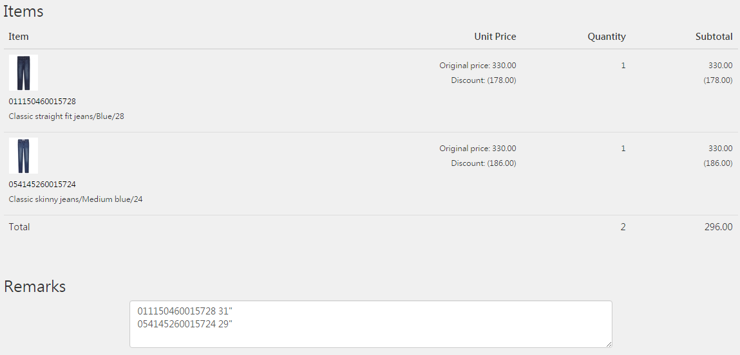
Task: Click "Classic straight fit jeans/Blue/28" description
Action: 66,117
